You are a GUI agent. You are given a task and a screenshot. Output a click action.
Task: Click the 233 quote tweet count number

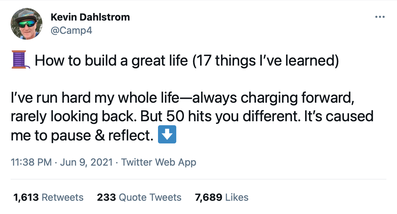coord(106,197)
